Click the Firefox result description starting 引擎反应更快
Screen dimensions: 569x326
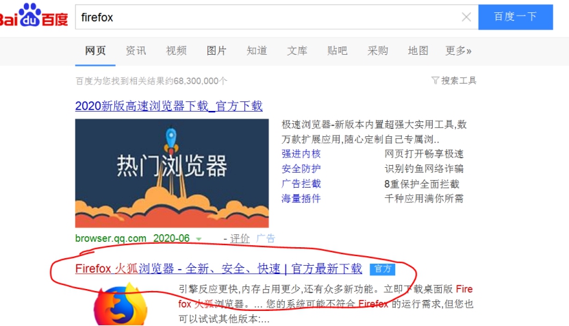point(325,304)
